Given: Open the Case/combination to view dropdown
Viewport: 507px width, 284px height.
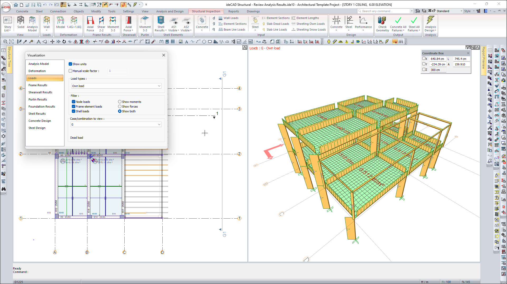Looking at the screenshot, I should click(x=159, y=124).
